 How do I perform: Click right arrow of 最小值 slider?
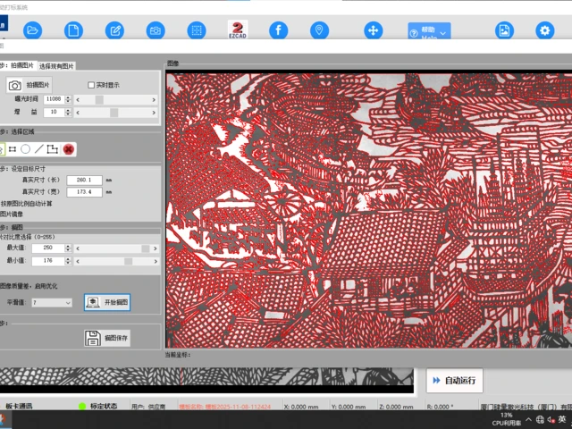pos(155,261)
